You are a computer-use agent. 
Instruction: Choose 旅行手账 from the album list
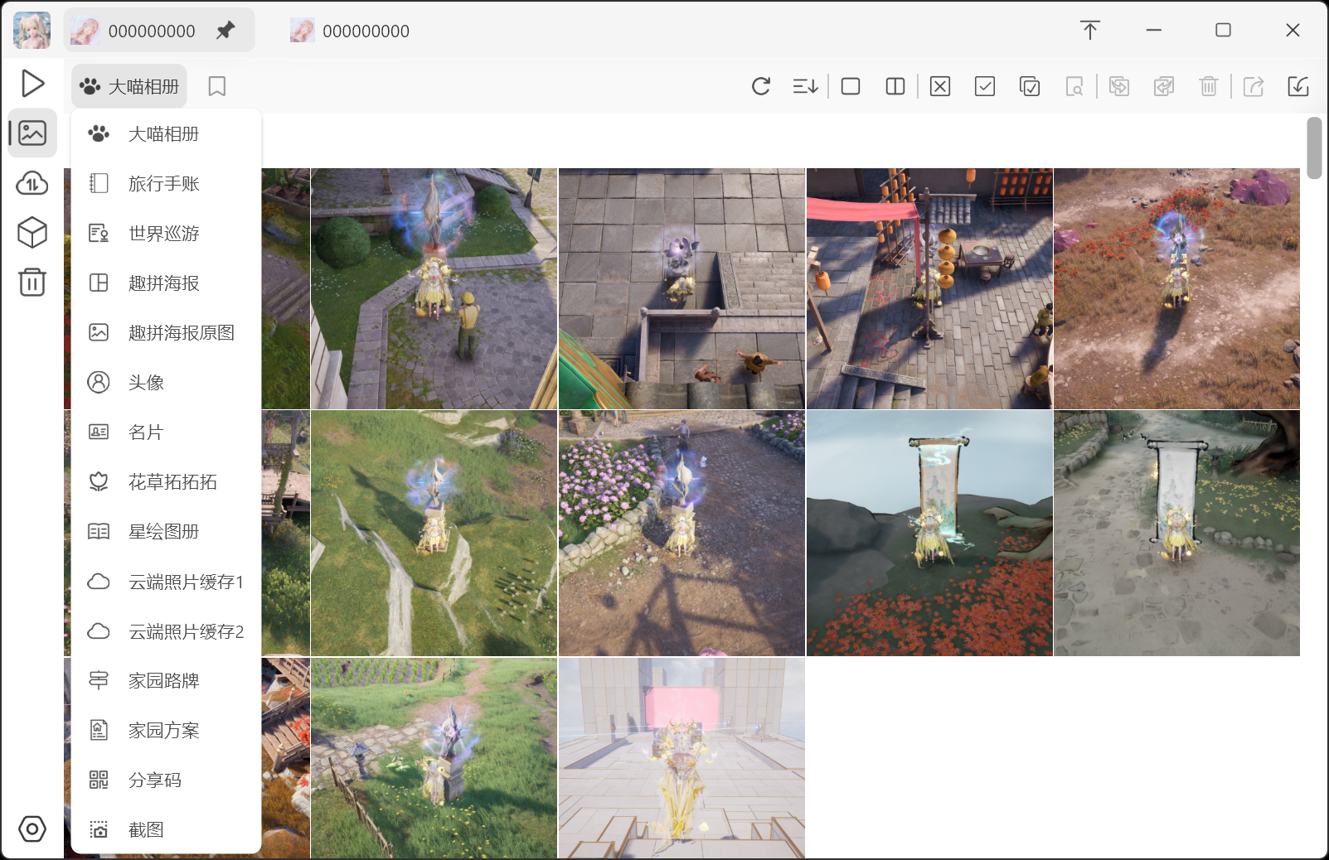166,184
